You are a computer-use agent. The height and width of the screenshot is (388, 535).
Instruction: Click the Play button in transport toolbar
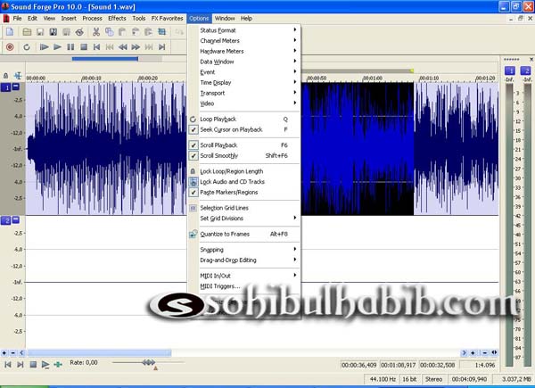[57, 47]
